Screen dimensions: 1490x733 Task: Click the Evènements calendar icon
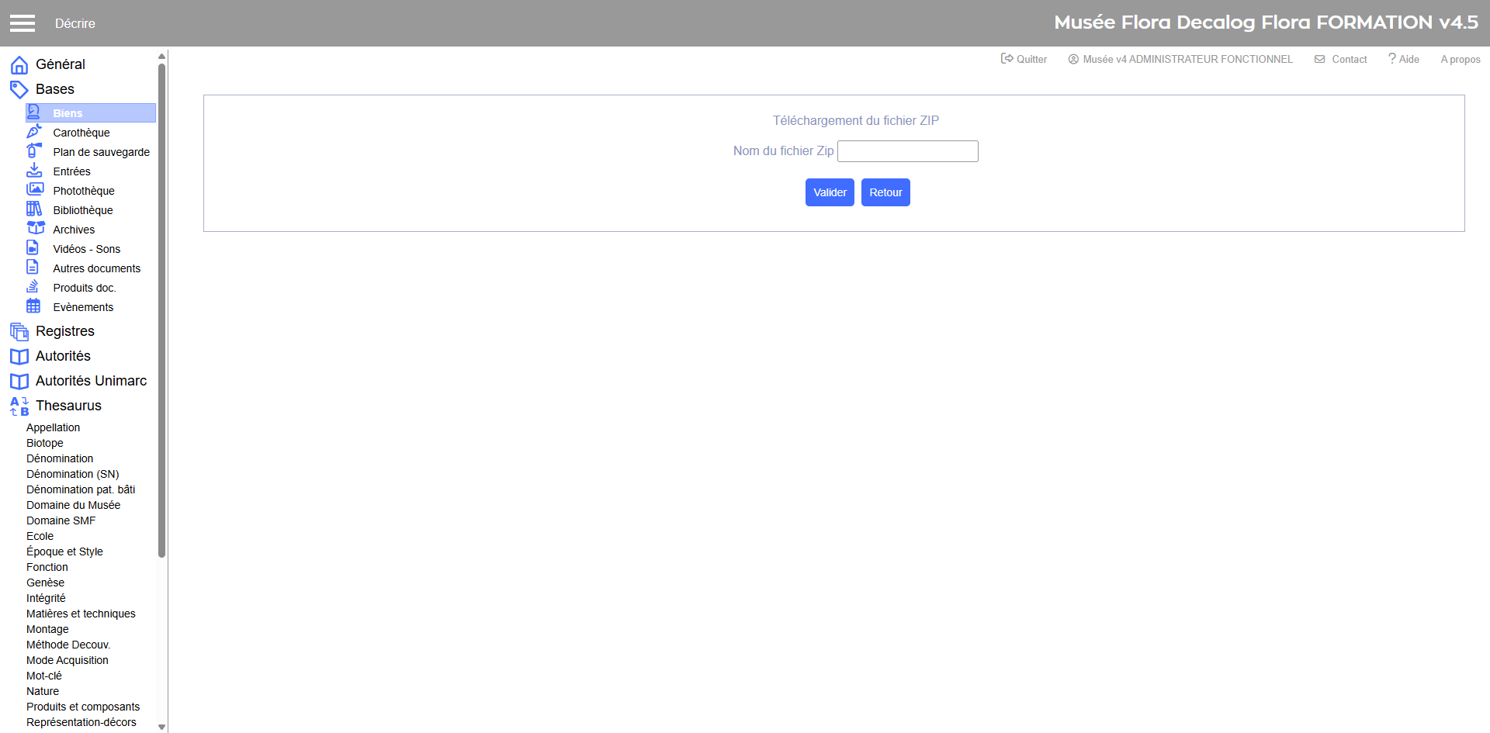[33, 306]
